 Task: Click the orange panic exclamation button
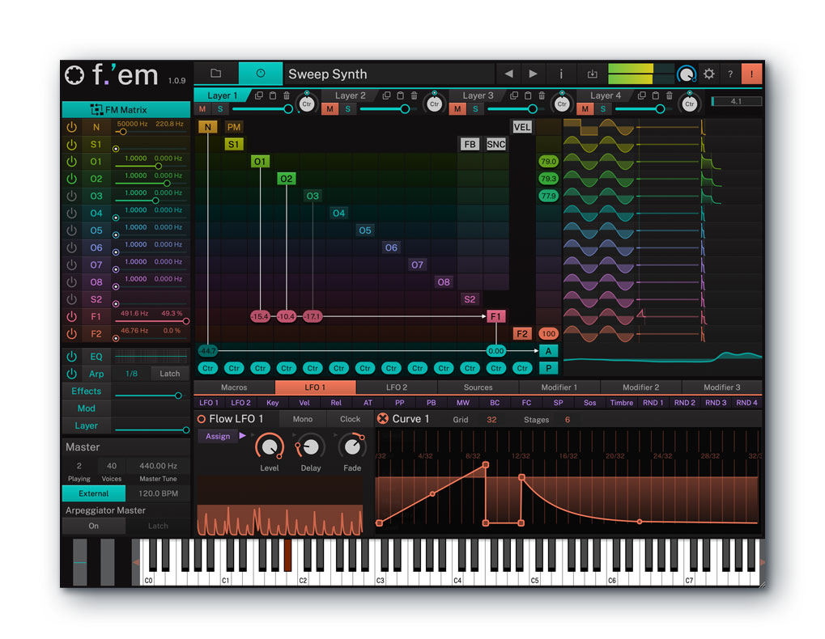pos(751,74)
